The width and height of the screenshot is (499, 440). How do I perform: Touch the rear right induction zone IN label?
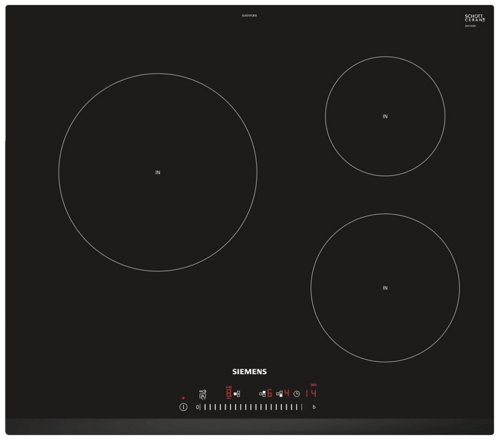pyautogui.click(x=385, y=117)
